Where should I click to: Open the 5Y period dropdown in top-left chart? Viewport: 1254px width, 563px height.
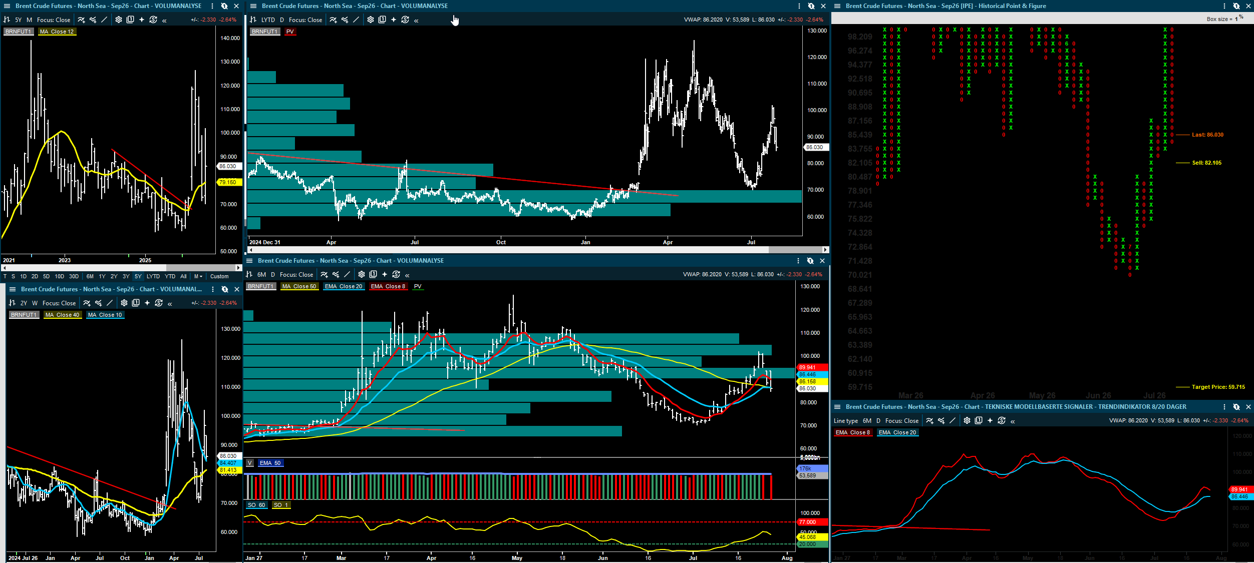pyautogui.click(x=18, y=20)
